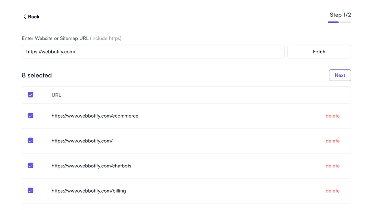Click the Step 1/2 label

pos(340,15)
